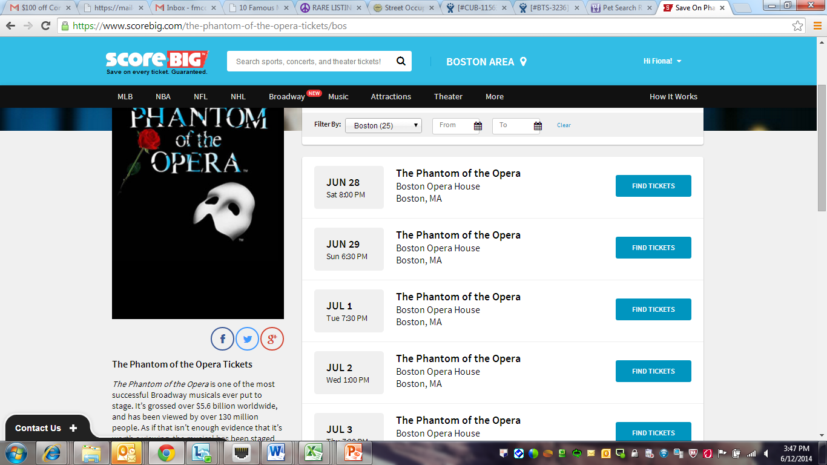Click the Boston Area location pin

pos(524,62)
